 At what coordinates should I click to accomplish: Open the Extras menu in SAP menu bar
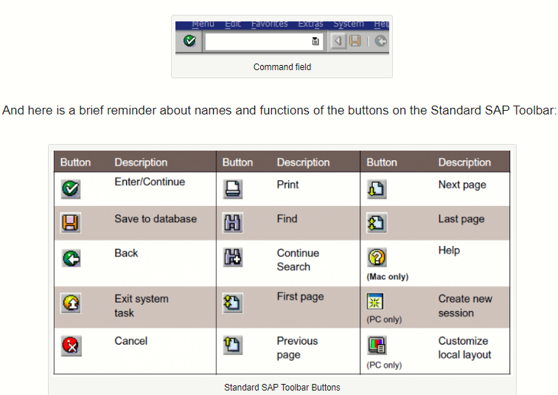tap(310, 24)
